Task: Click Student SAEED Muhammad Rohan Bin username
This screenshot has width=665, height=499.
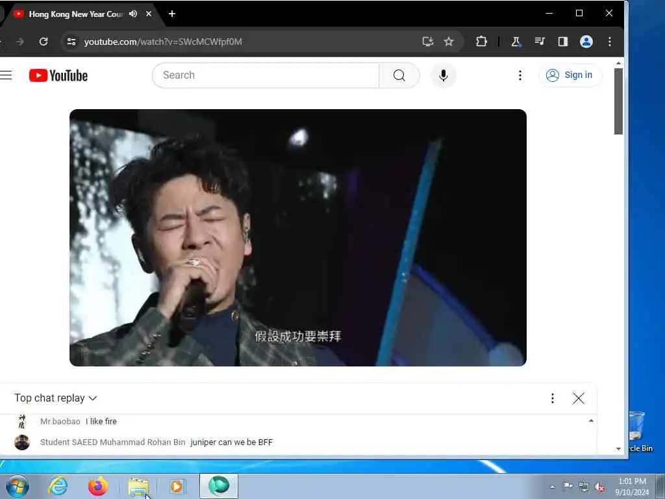Action: click(113, 442)
